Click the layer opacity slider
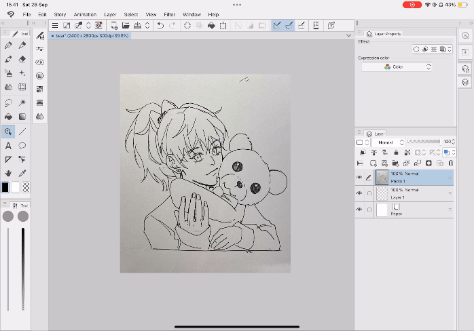 click(424, 141)
